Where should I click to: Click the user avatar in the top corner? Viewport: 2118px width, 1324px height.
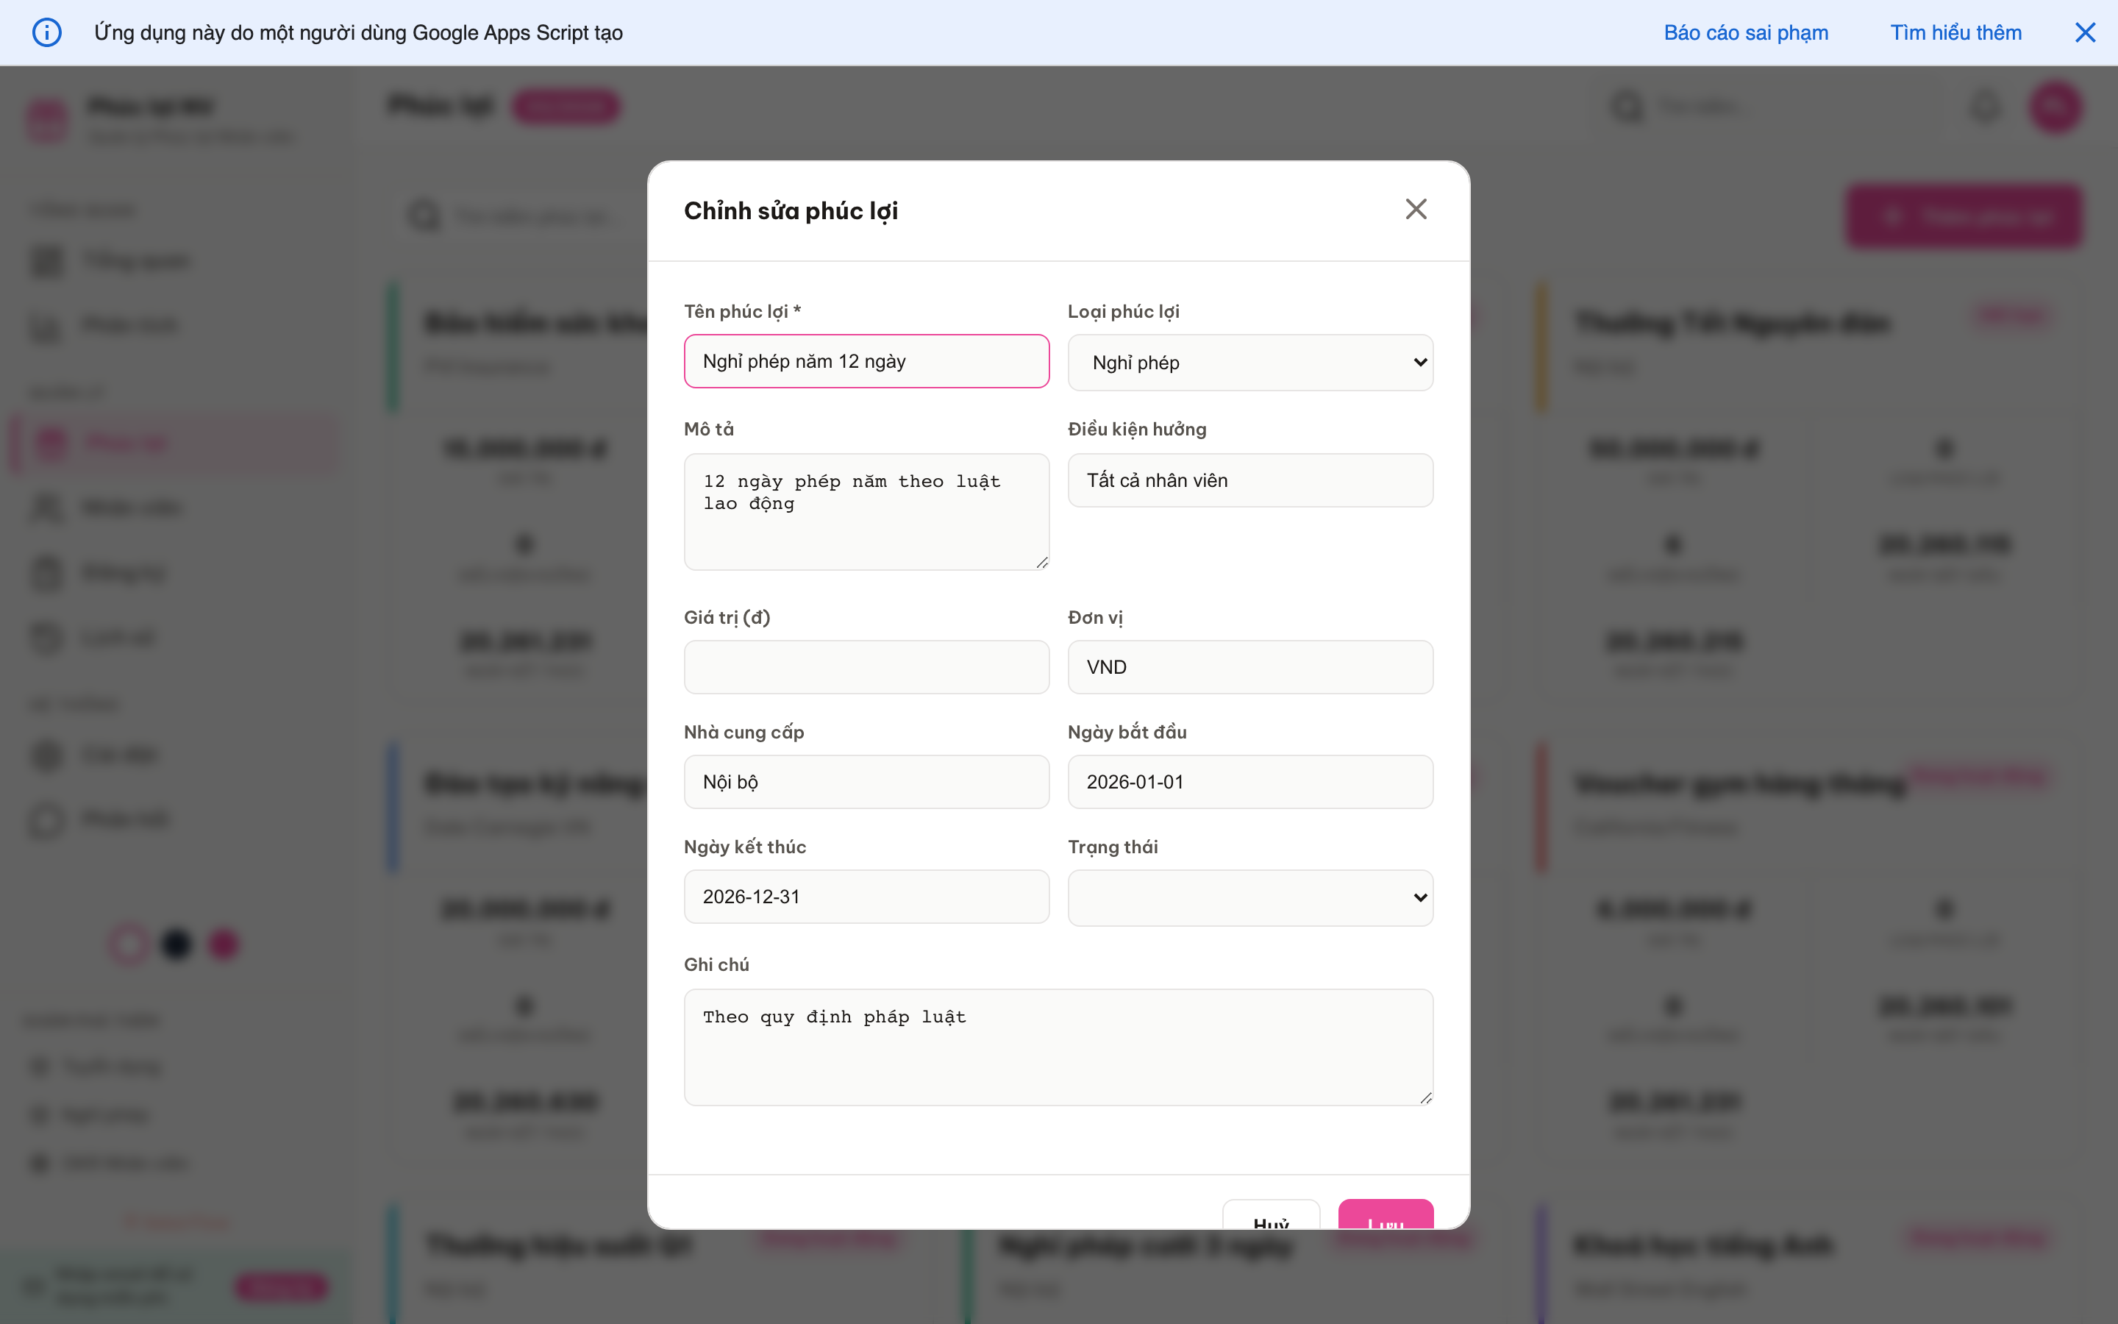tap(2055, 106)
